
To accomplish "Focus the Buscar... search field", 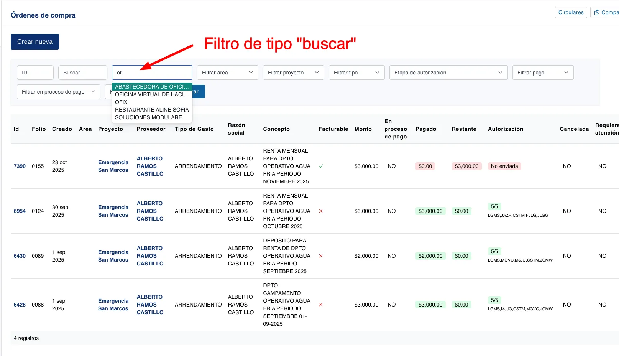I will click(82, 73).
